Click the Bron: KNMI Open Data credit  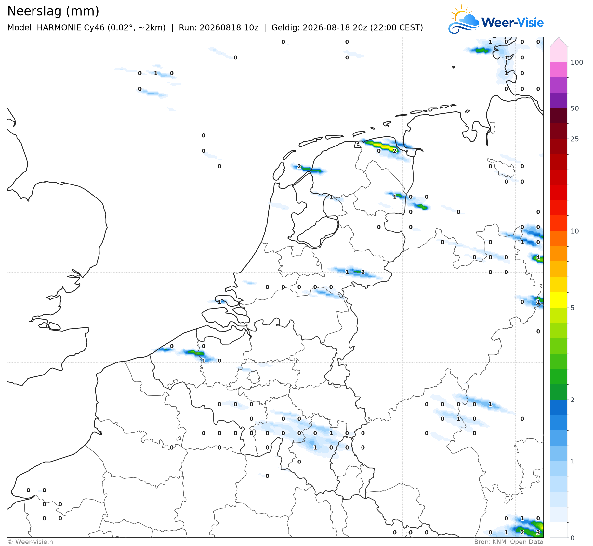509,542
